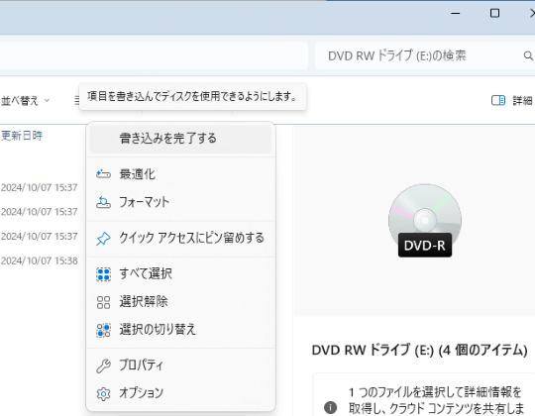Viewport: 535px width, 416px height.
Task: Click the address bar field
Action: coord(154,55)
